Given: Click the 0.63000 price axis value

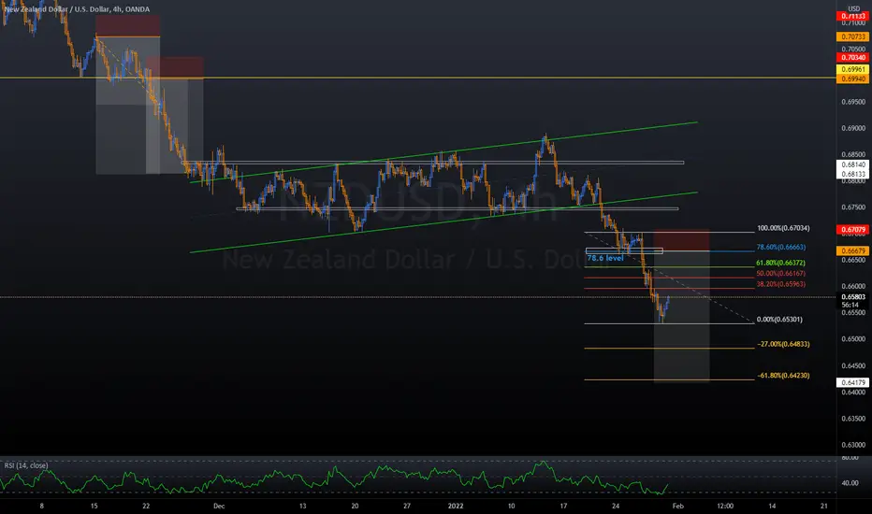Looking at the screenshot, I should click(853, 445).
